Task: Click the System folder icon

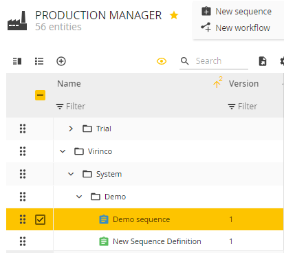Action: [x=87, y=174]
